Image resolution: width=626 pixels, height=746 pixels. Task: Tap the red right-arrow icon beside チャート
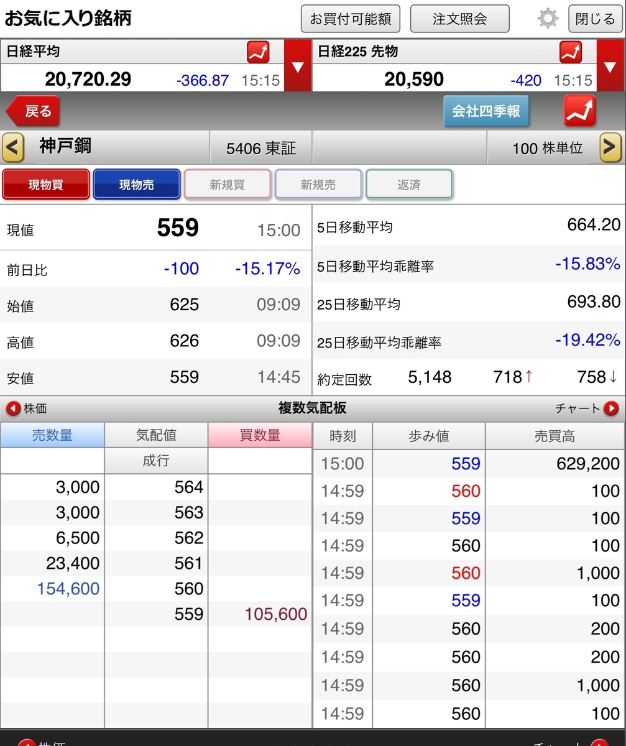click(611, 408)
